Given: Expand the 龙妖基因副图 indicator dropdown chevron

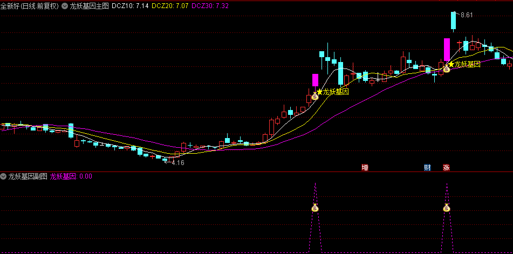Looking at the screenshot, I should (4, 176).
